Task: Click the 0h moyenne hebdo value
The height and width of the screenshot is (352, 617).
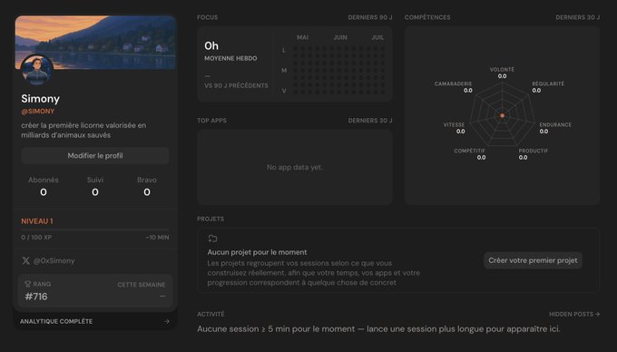Action: pos(211,46)
